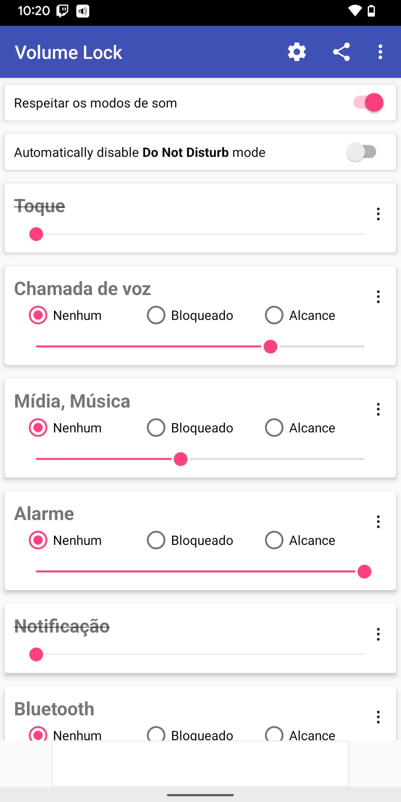Click the Mídia, Música volume slider thumb
The width and height of the screenshot is (401, 802).
pyautogui.click(x=181, y=459)
